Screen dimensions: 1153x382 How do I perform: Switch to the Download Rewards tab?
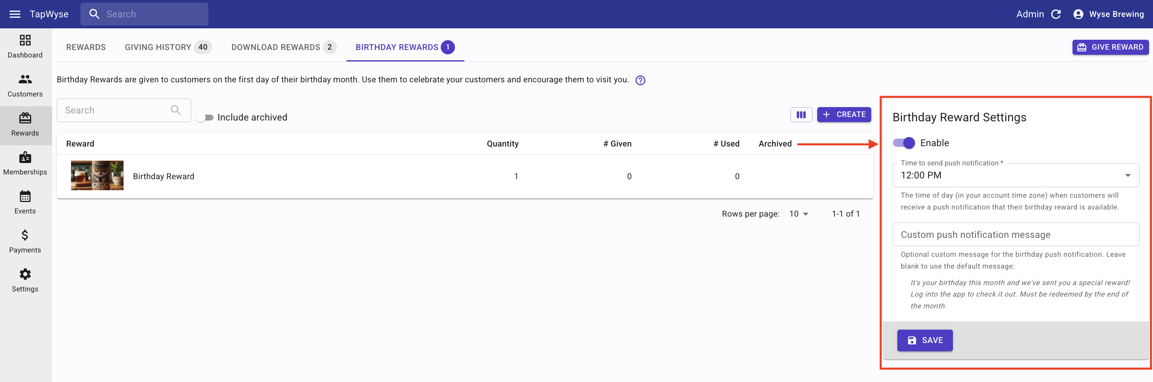[x=283, y=47]
